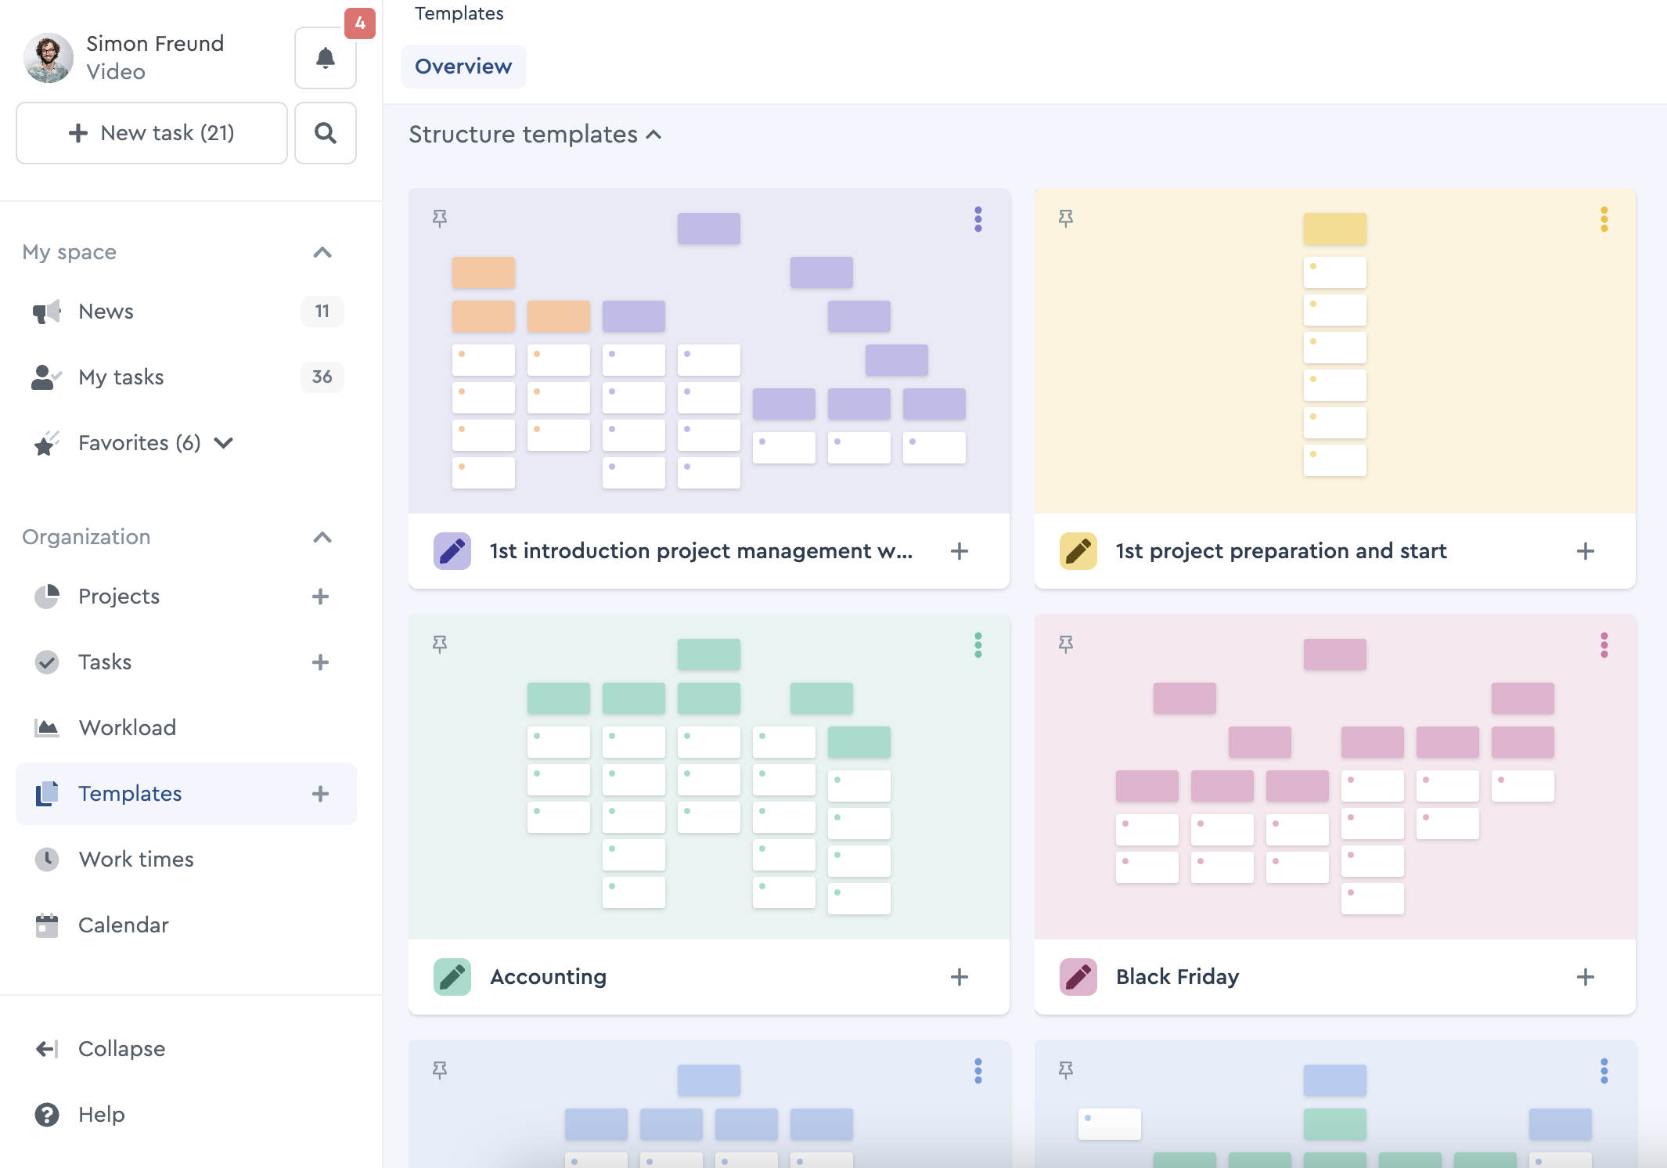This screenshot has width=1667, height=1168.
Task: Open three-dot menu on bottom-left blue template
Action: [x=978, y=1071]
